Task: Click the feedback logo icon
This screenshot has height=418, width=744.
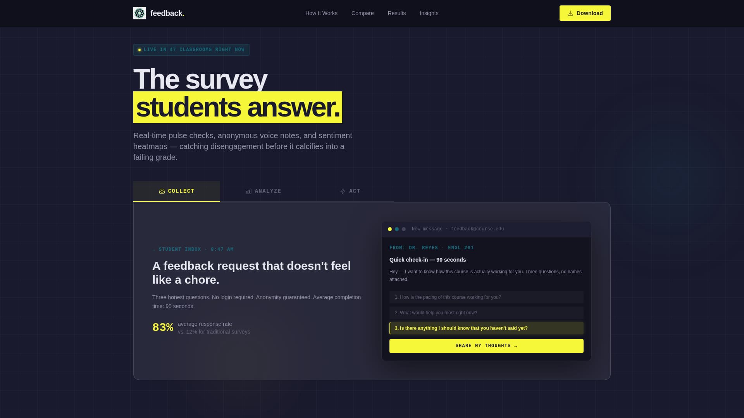Action: click(x=139, y=13)
